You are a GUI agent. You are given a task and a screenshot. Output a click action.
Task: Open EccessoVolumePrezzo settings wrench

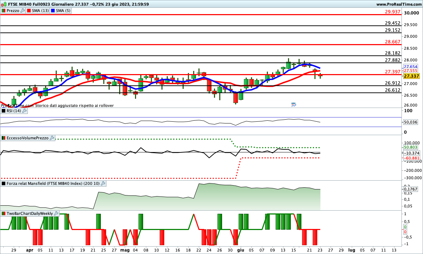click(x=52, y=138)
